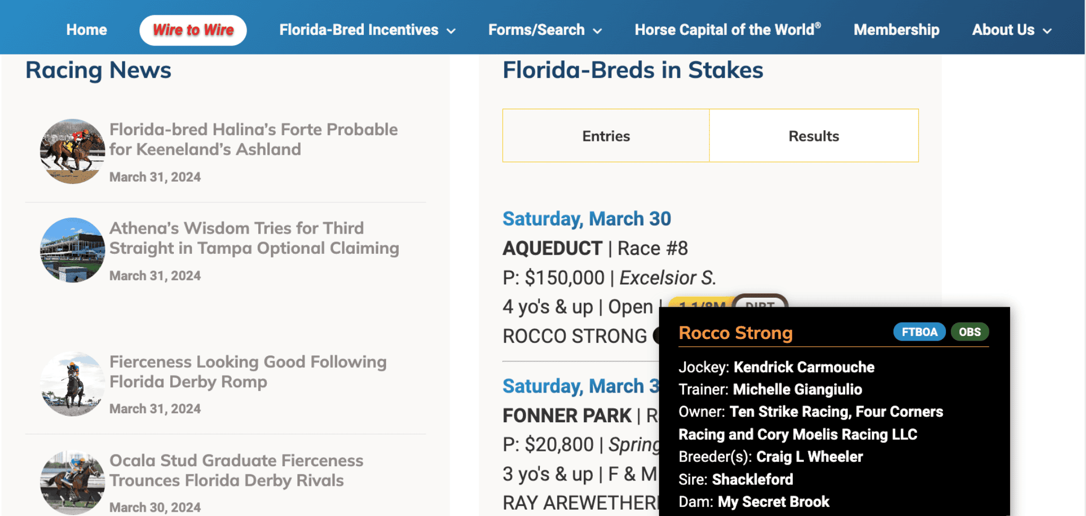This screenshot has height=516, width=1086.
Task: Expand the Forms/Search dropdown menu
Action: (545, 30)
